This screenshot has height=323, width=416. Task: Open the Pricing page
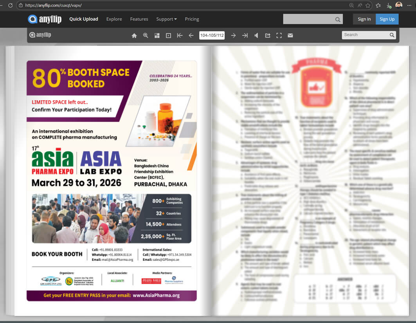click(192, 19)
